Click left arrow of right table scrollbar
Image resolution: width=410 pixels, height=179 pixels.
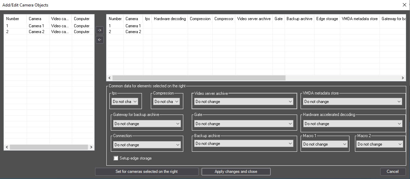pos(109,78)
